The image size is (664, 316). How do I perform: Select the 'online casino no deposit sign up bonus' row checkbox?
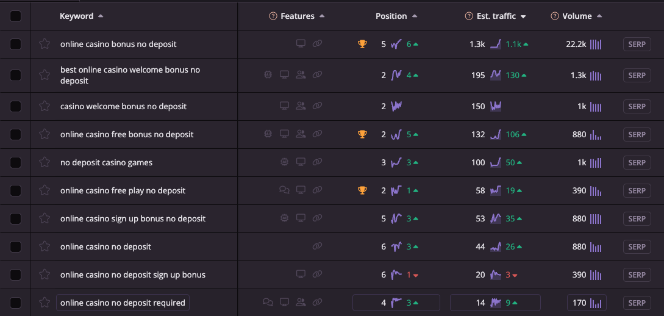coord(15,275)
